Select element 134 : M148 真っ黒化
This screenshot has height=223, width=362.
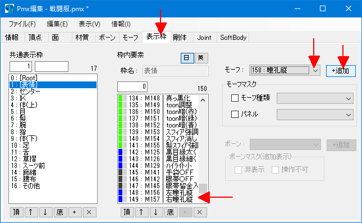pos(158,98)
